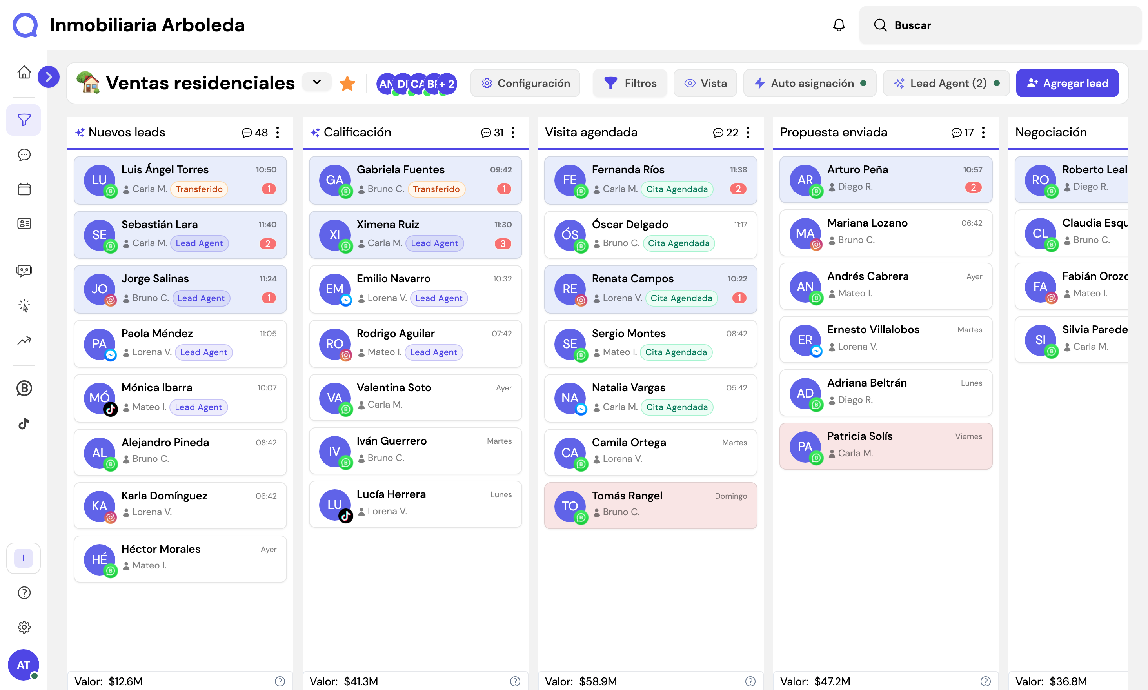Click the Transferido tag on Gabriela Fuentes
The height and width of the screenshot is (690, 1148).
tap(436, 189)
